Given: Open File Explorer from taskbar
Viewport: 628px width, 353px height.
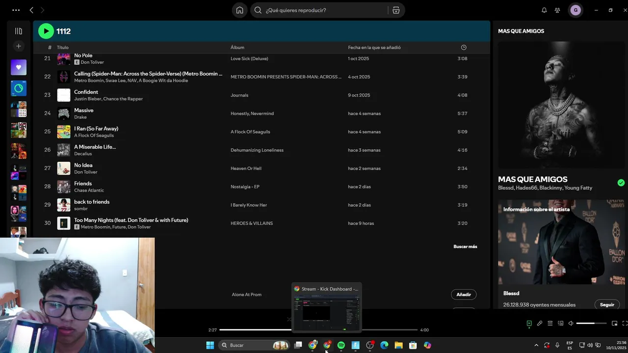Looking at the screenshot, I should [x=398, y=345].
